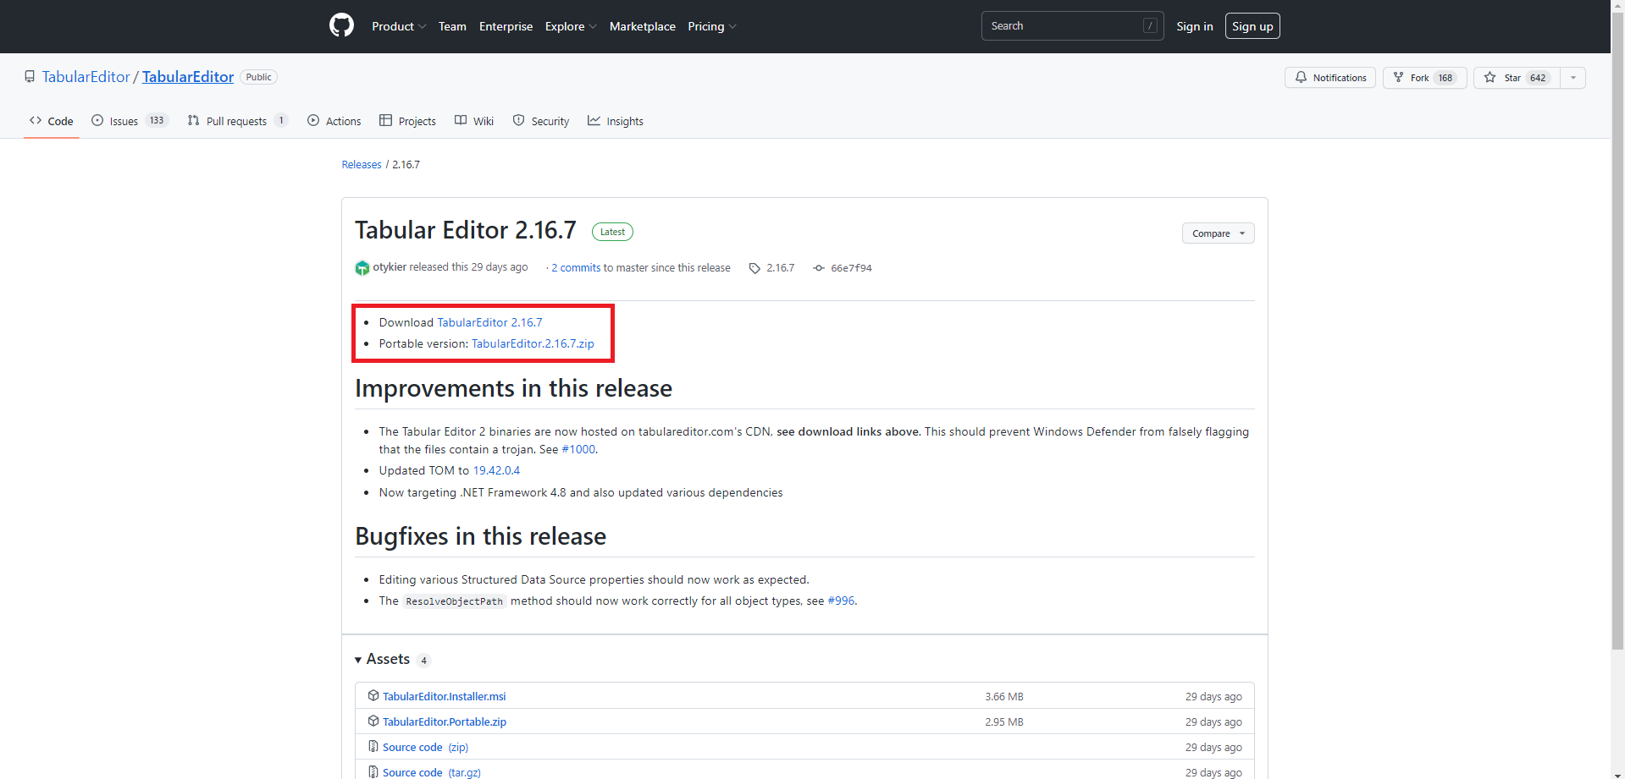This screenshot has height=779, width=1625.
Task: Open the Explore dropdown menu
Action: [571, 26]
